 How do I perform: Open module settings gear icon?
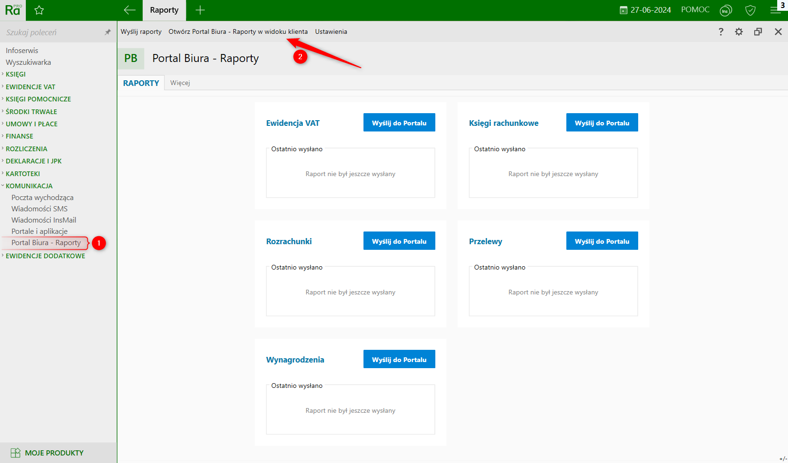pyautogui.click(x=739, y=31)
